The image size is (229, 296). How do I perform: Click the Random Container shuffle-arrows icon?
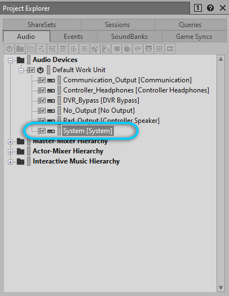[x=84, y=49]
